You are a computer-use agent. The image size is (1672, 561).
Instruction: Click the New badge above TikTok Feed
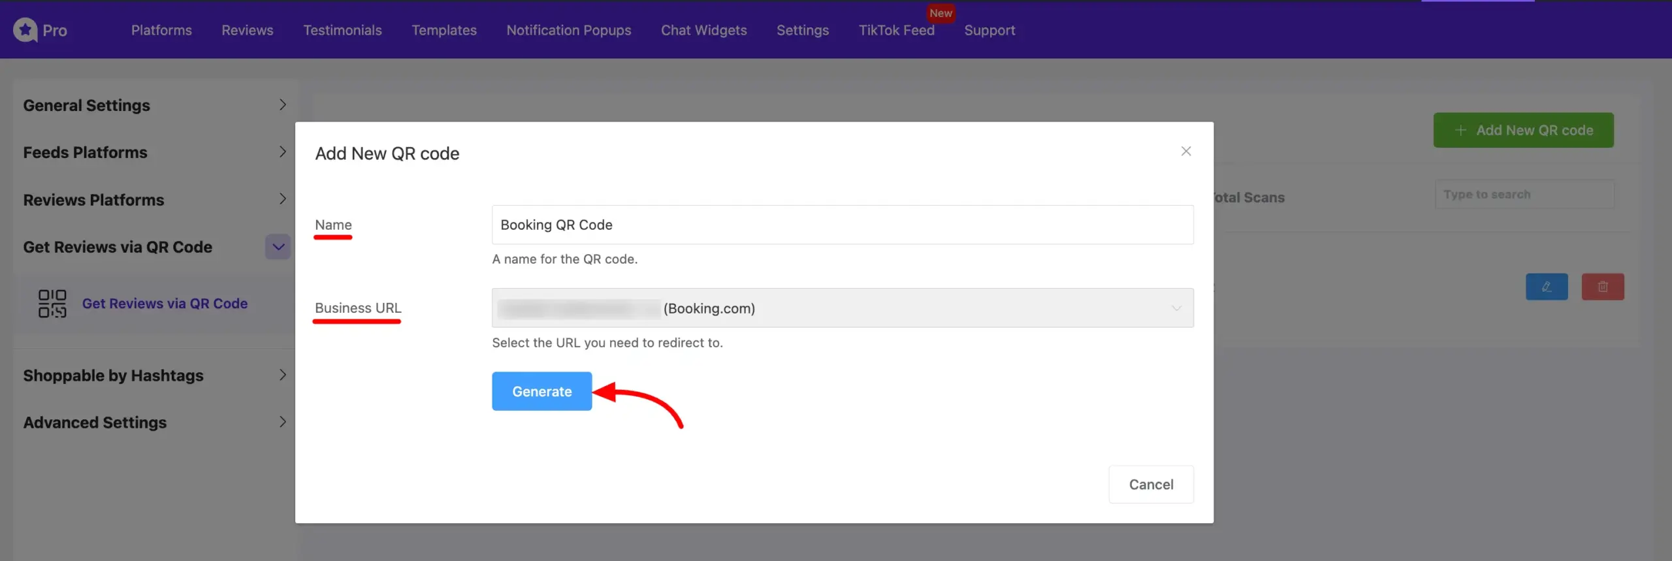[941, 13]
